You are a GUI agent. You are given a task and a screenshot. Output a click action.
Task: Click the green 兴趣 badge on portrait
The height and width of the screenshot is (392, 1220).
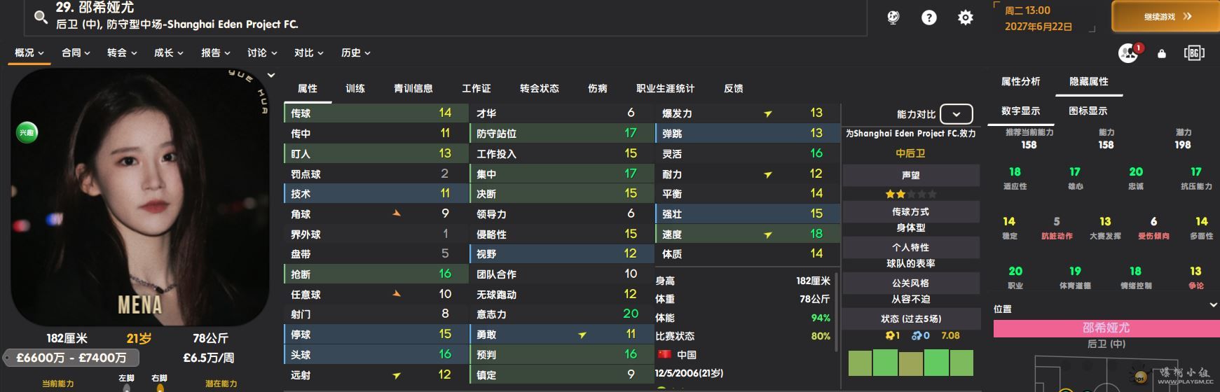27,132
